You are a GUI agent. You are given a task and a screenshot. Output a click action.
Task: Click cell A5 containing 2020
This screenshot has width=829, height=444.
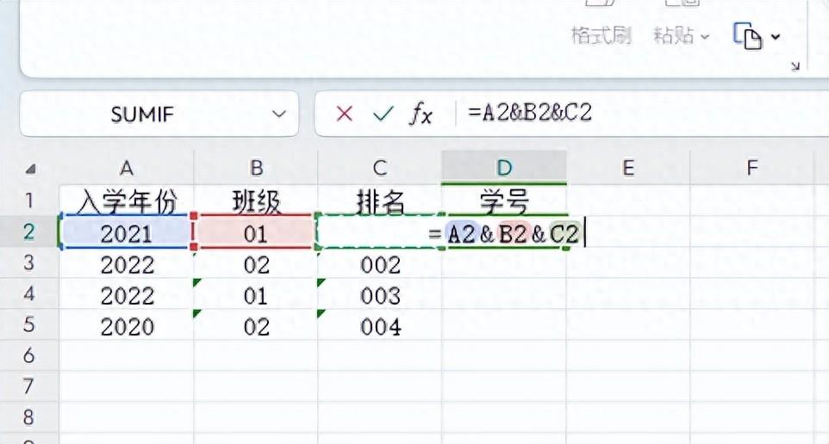(x=127, y=326)
